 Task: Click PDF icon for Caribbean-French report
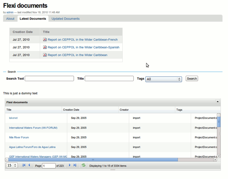(45, 39)
